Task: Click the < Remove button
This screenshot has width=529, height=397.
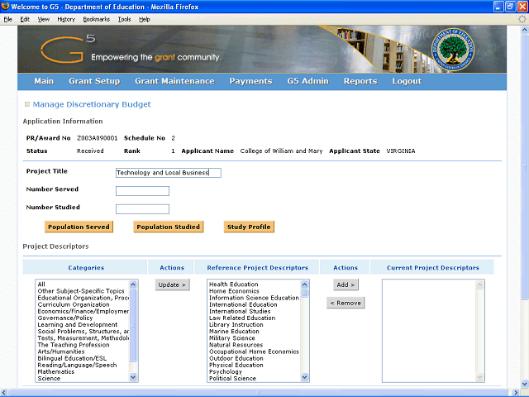Action: 346,303
